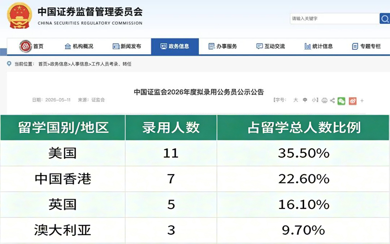The width and height of the screenshot is (390, 244).
Task: Click the count 3 for 澳大利亚
Action: pos(171,230)
